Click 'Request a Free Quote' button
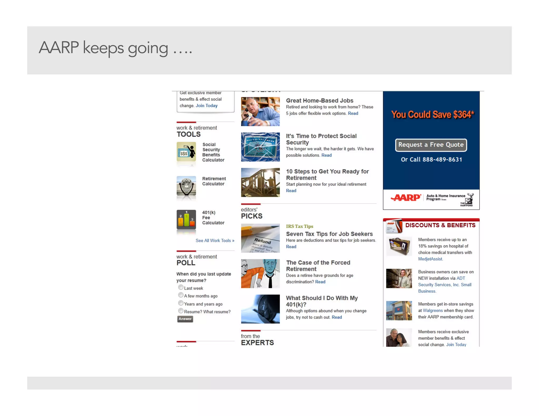Image resolution: width=539 pixels, height=416 pixels. pos(431,145)
